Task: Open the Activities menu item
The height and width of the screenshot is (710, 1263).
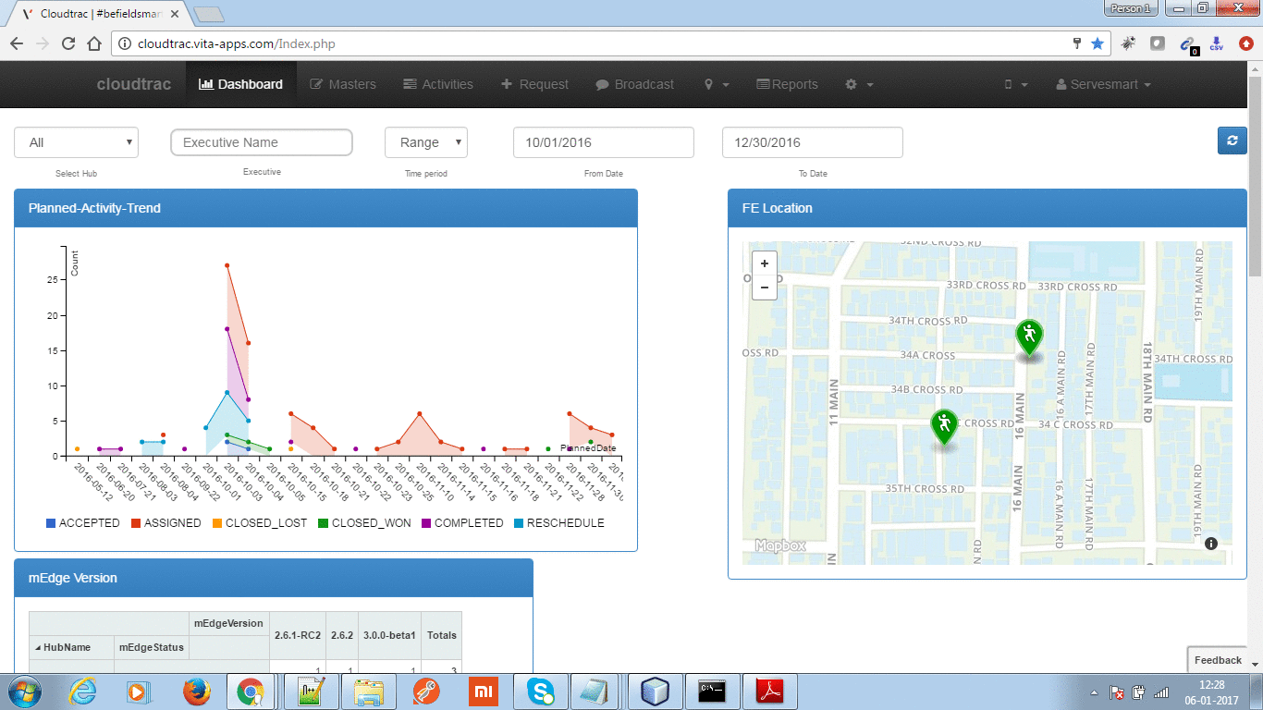Action: [438, 84]
